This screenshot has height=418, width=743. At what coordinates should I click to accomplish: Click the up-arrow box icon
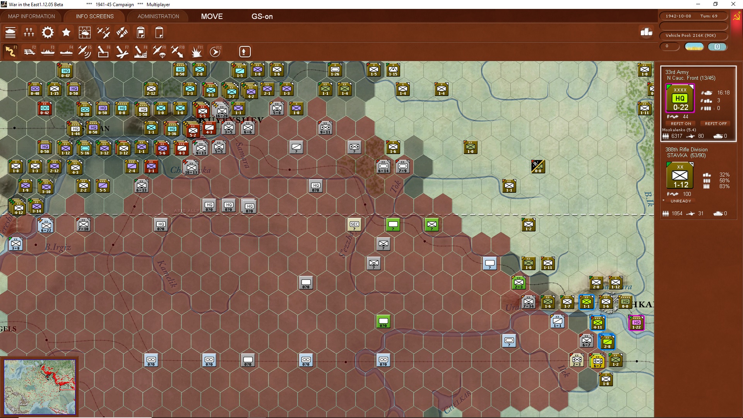point(245,51)
